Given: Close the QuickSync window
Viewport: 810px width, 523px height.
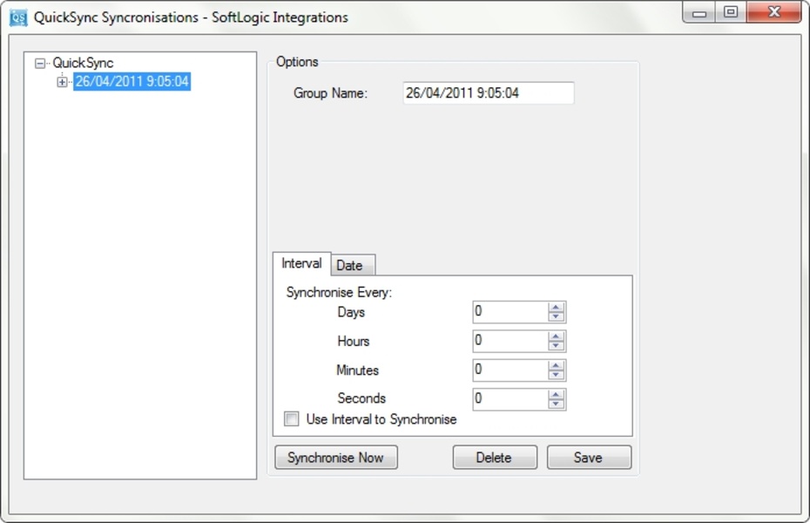Looking at the screenshot, I should click(773, 12).
